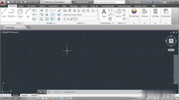The width and height of the screenshot is (179, 100).
Task: Activate the Fillet tool
Action: click(x=52, y=15)
